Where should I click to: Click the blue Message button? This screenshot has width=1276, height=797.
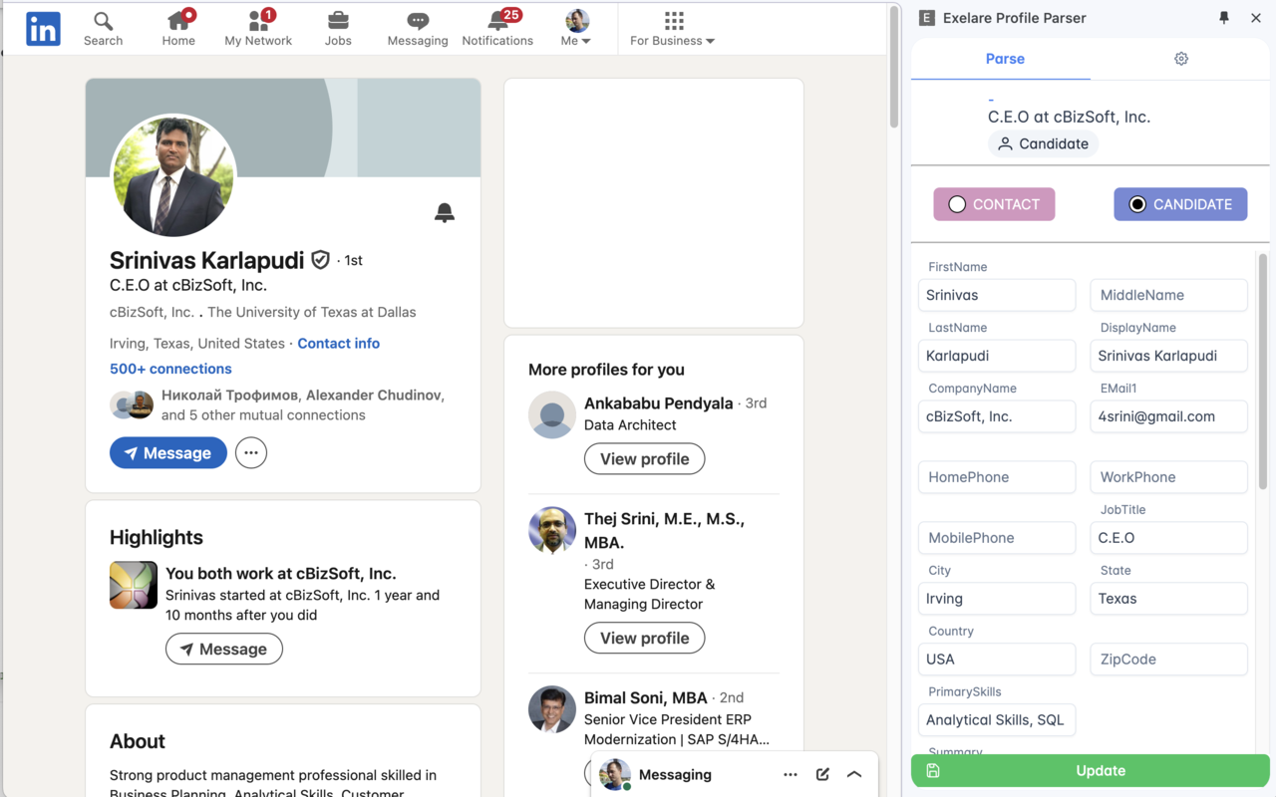[x=168, y=452]
